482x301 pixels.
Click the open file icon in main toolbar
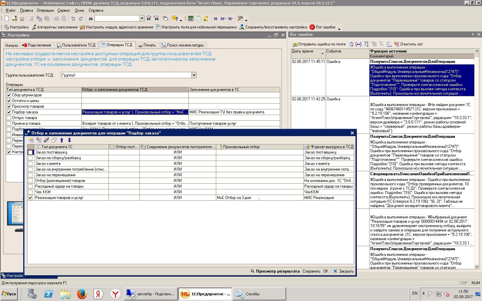click(14, 19)
